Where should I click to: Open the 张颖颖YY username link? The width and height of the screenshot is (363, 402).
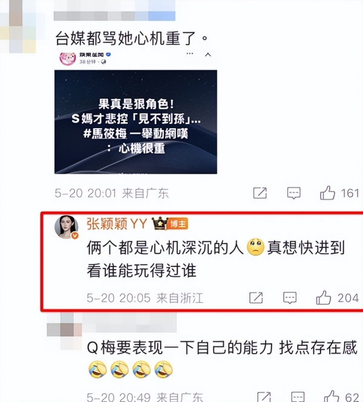117,224
